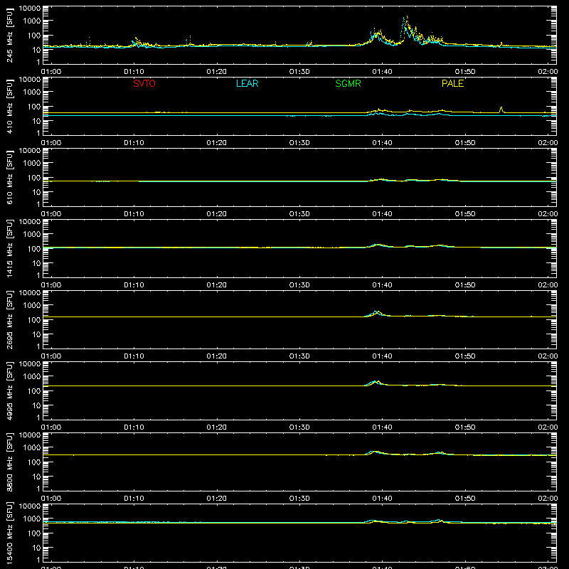Click the 01:10 tick under the 1415 MHz plot
Image resolution: width=569 pixels, height=569 pixels.
click(x=134, y=285)
